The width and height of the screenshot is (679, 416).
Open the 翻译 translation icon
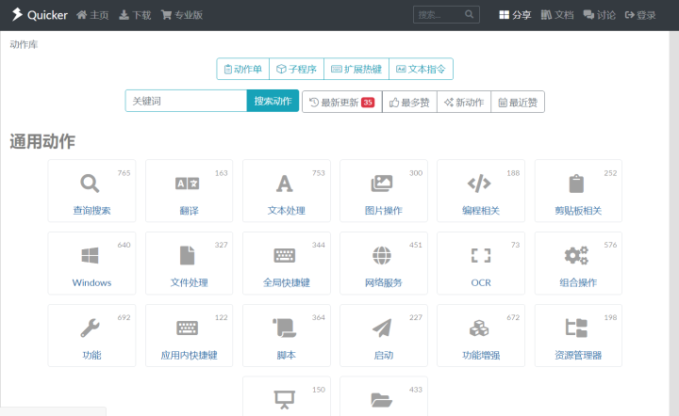(187, 184)
